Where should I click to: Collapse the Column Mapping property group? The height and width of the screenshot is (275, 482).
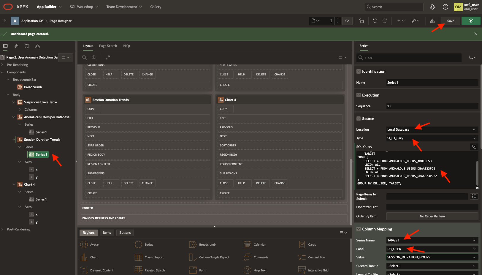click(x=359, y=229)
